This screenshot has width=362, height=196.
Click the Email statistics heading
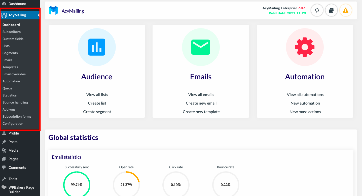(x=67, y=157)
